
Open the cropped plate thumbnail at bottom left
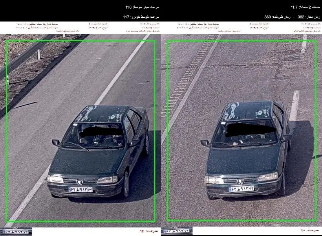pyautogui.click(x=16, y=232)
